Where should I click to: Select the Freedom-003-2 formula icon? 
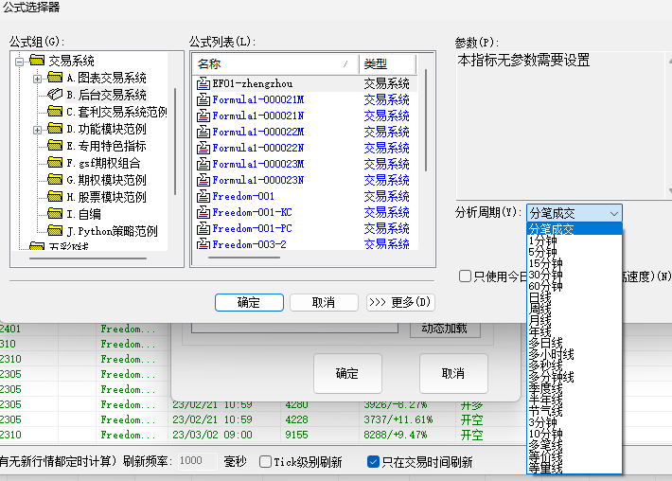tap(203, 244)
